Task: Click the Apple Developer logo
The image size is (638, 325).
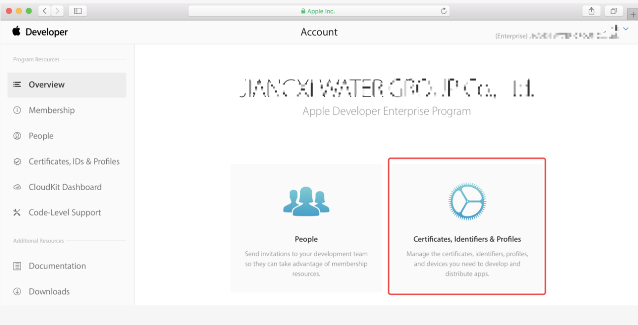Action: click(40, 32)
